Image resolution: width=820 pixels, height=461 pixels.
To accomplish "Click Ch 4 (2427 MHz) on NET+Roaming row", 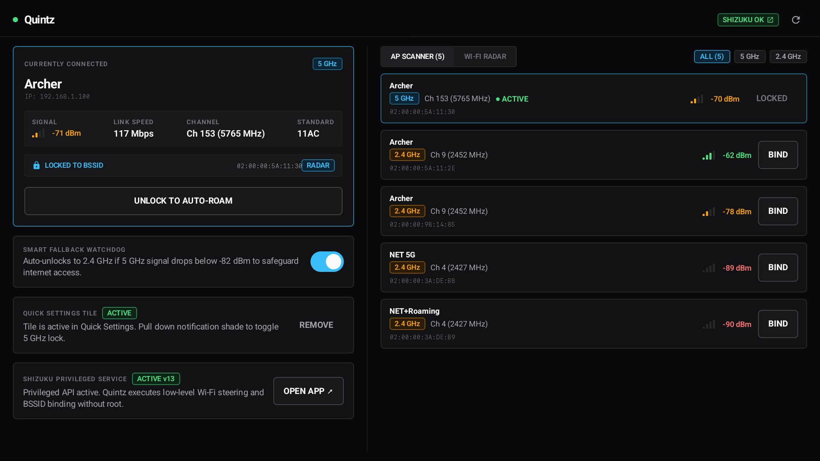I will (459, 324).
